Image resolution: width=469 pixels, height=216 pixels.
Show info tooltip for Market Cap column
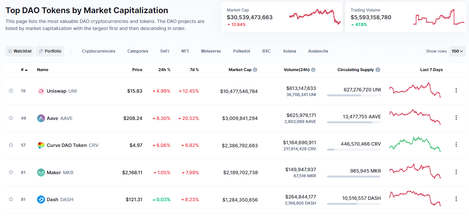[255, 70]
